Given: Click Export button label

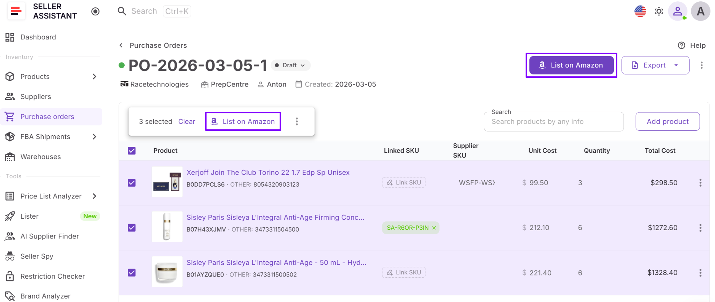Looking at the screenshot, I should [655, 65].
